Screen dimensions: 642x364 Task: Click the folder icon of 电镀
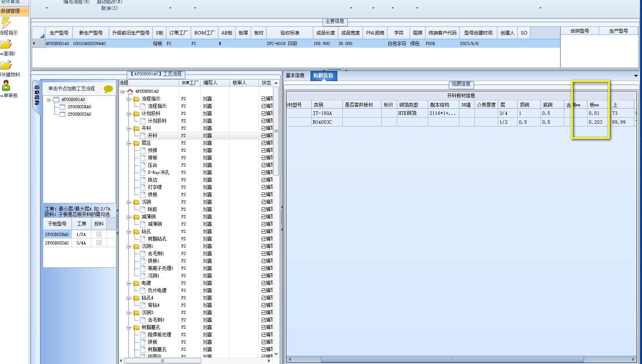tap(136, 283)
